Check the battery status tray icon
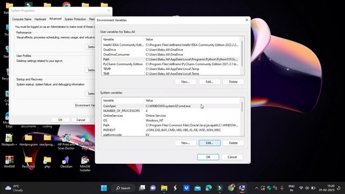Screen dimensions: 345x194 click(x=313, y=188)
